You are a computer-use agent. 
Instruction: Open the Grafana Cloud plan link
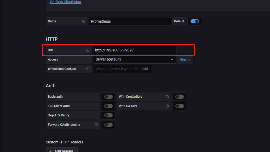65,2
